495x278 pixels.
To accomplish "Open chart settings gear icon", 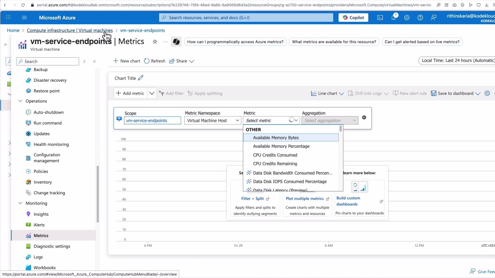I will coord(487,93).
